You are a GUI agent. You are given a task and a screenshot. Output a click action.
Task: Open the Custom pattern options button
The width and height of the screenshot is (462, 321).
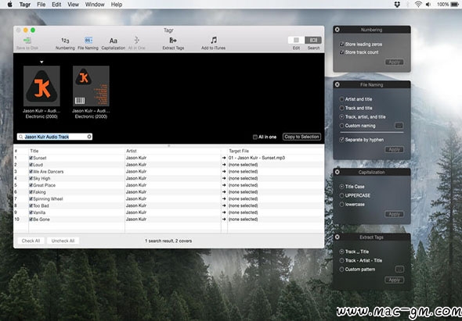(399, 269)
